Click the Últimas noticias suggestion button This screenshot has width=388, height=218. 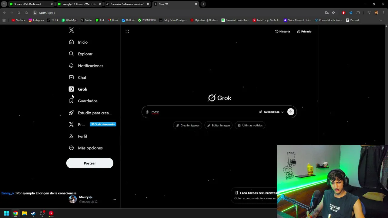click(x=250, y=125)
